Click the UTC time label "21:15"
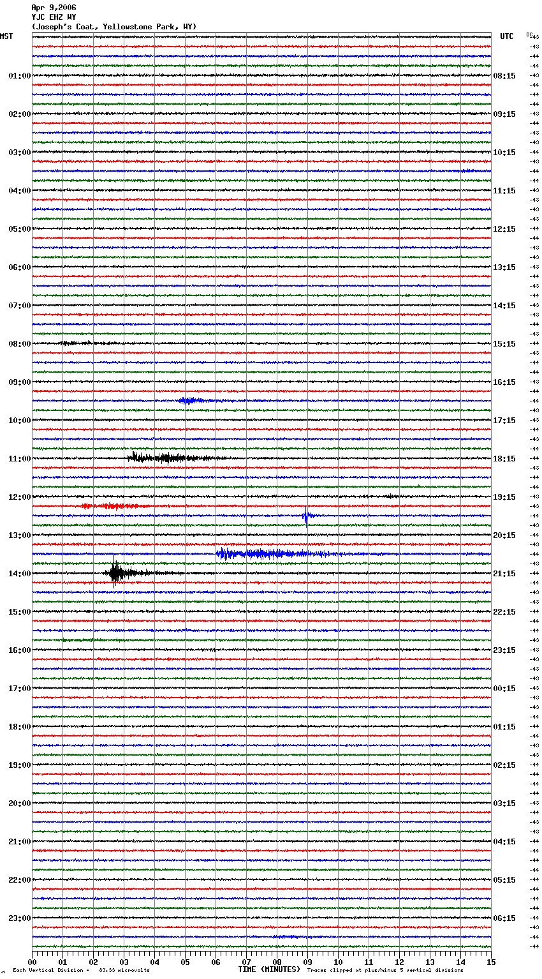Image resolution: width=542 pixels, height=979 pixels. click(504, 574)
